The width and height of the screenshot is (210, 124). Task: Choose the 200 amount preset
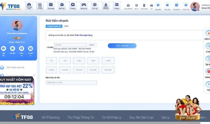click(x=79, y=61)
